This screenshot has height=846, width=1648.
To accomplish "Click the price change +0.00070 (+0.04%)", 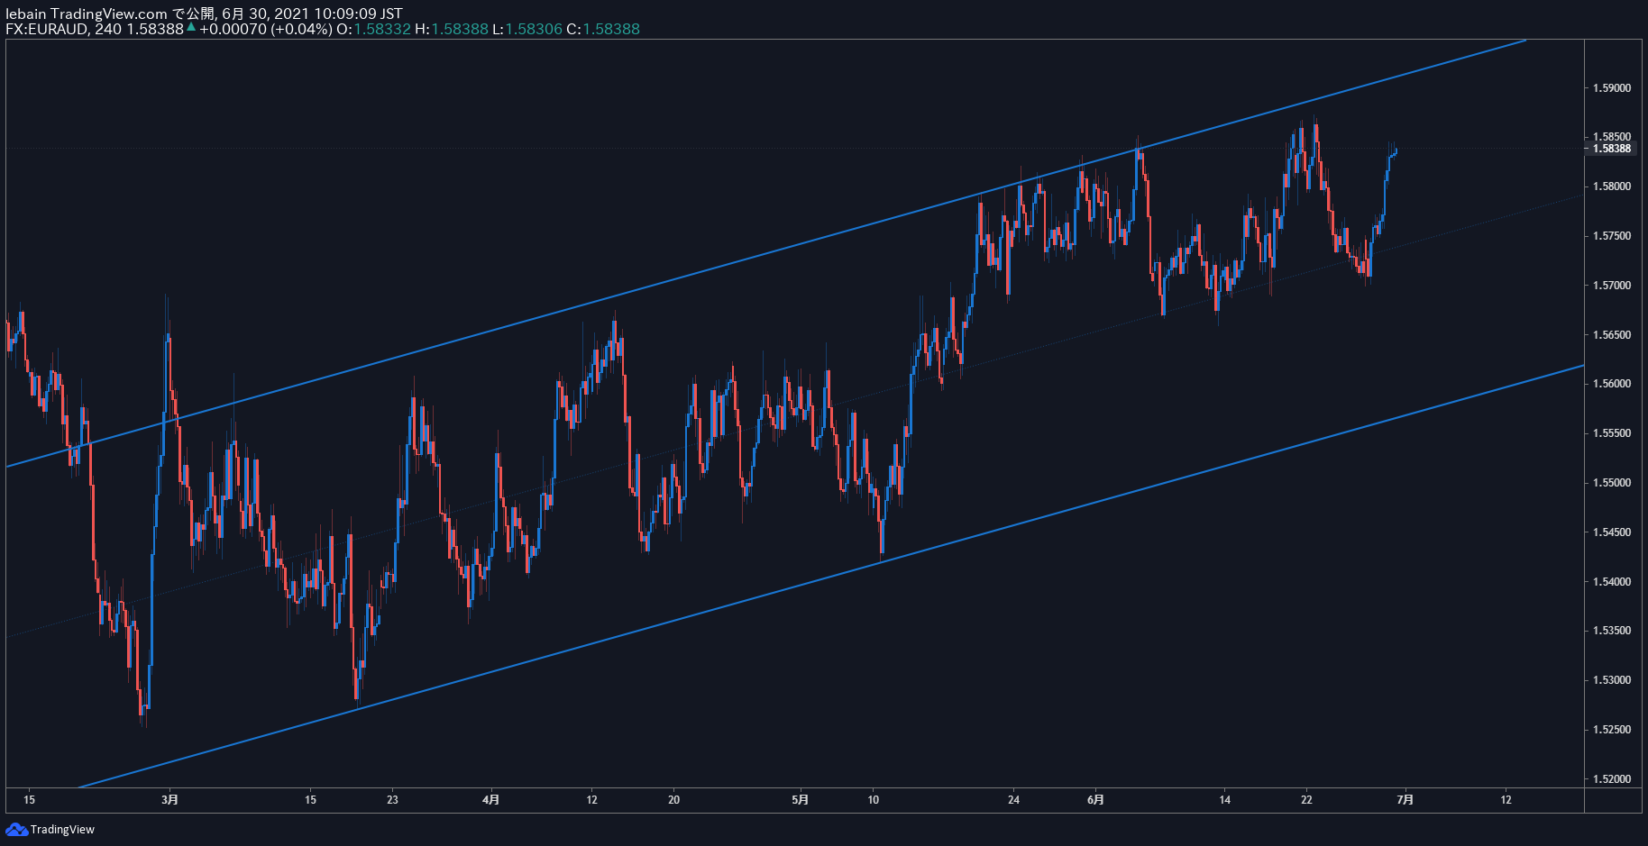I will 266,29.
